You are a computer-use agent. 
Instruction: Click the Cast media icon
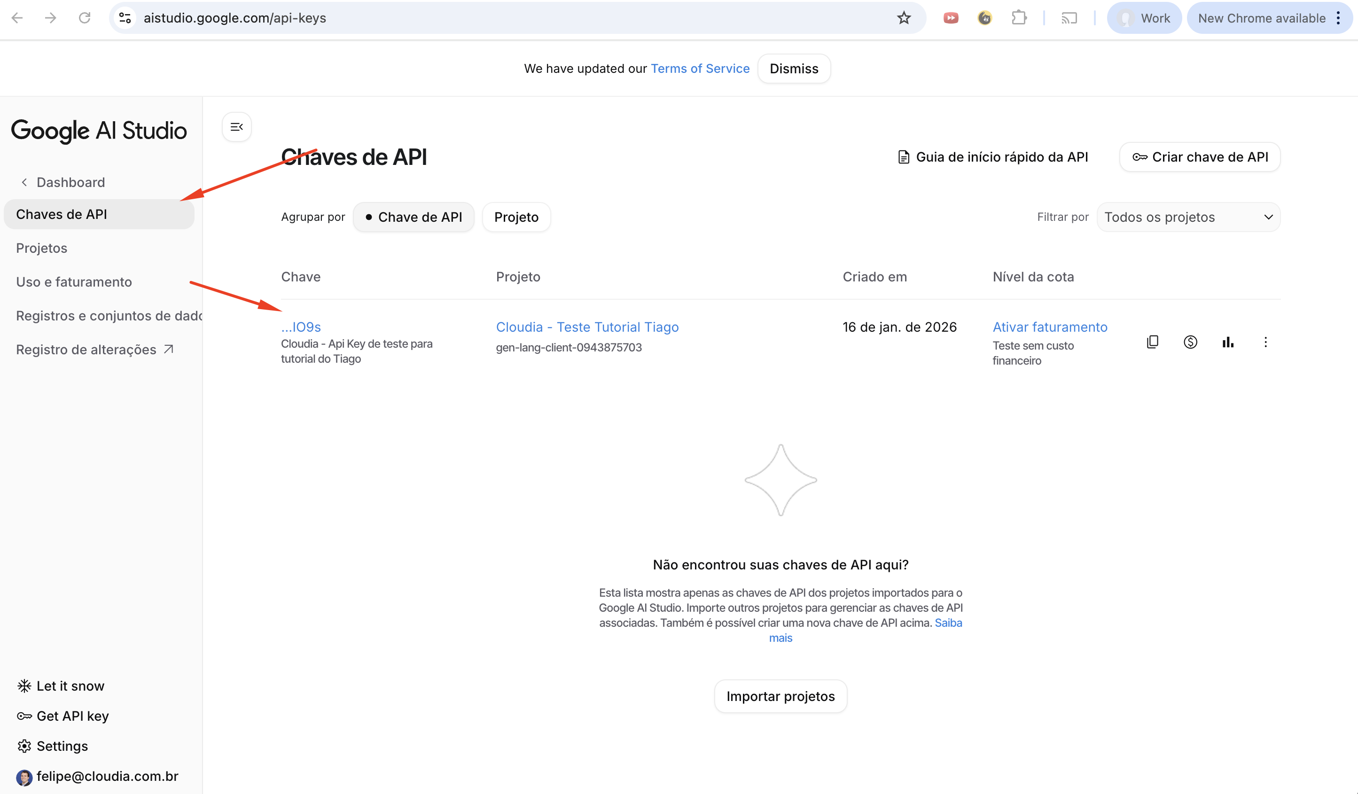click(x=1069, y=18)
